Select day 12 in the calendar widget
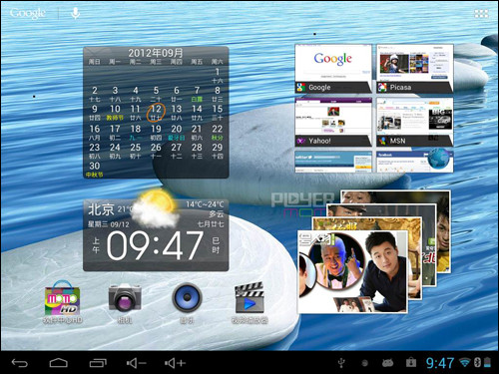 [156, 113]
